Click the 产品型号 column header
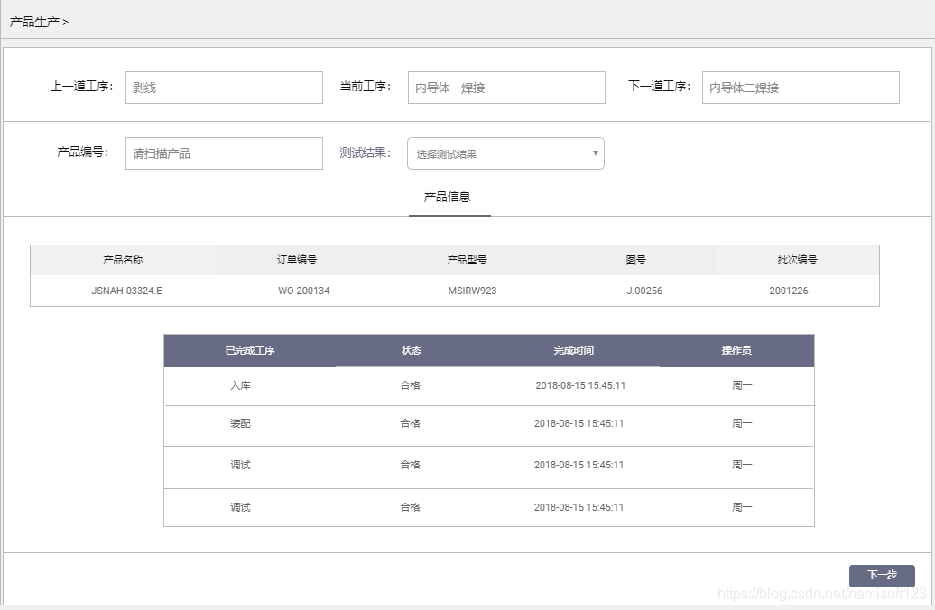 [x=467, y=260]
